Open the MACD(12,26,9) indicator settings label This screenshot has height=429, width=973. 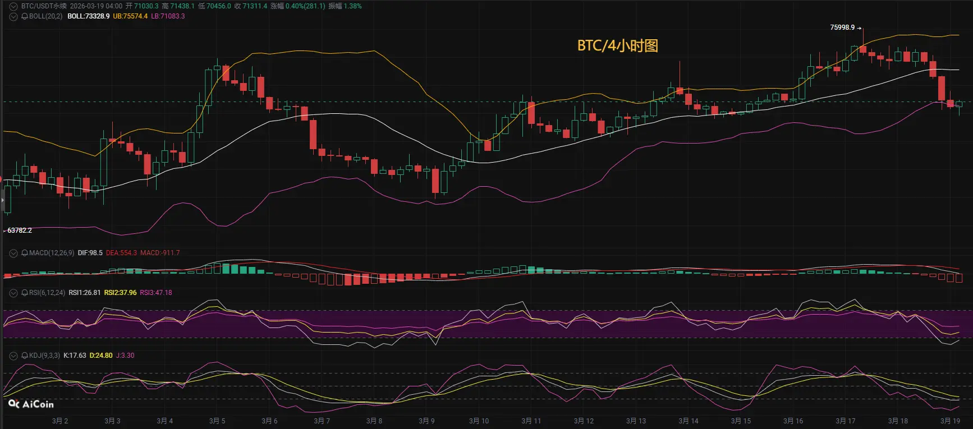[52, 253]
